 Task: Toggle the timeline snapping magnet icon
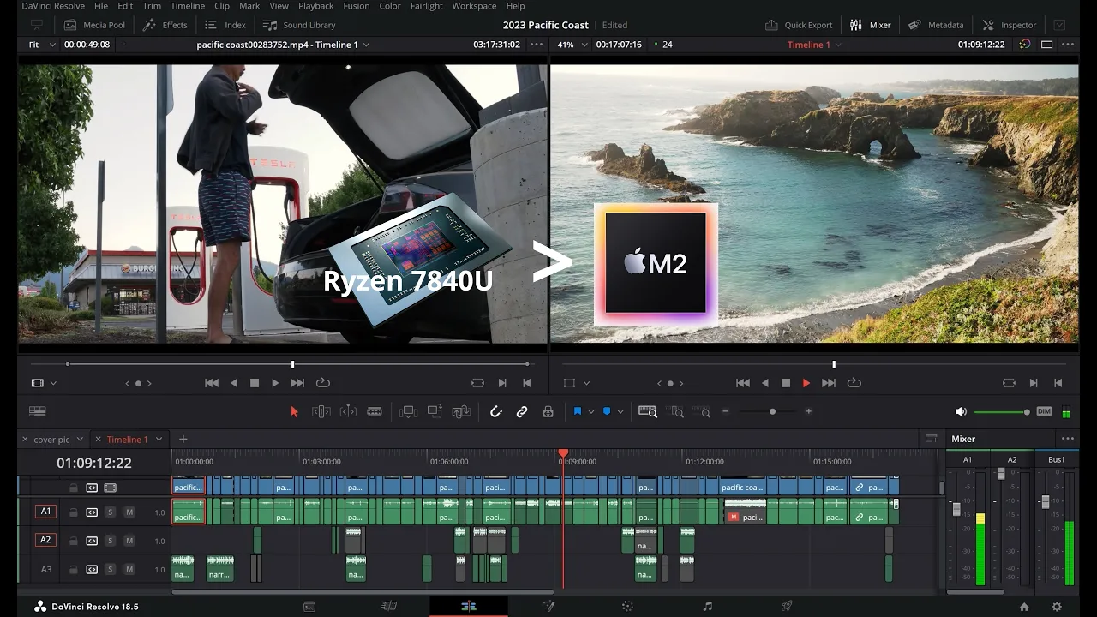click(x=495, y=411)
